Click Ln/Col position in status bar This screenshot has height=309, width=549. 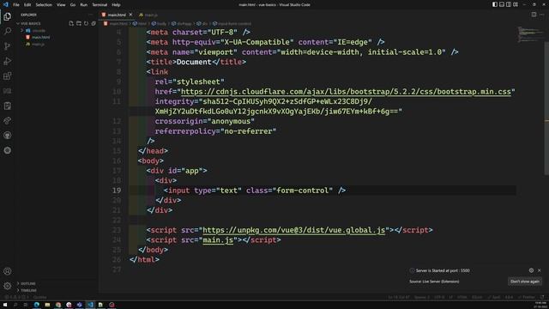click(399, 297)
